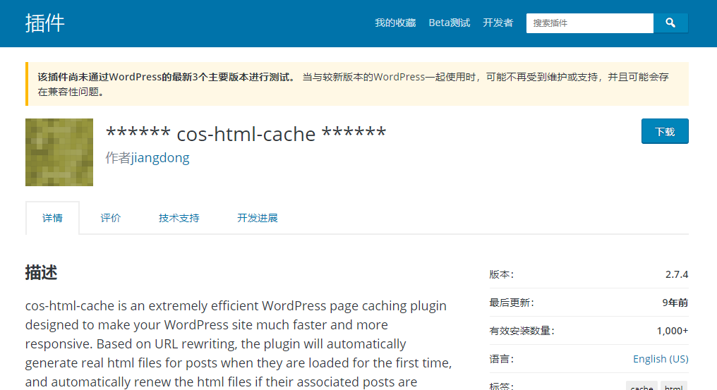The height and width of the screenshot is (390, 717).
Task: Switch to the 评价 tab
Action: pyautogui.click(x=110, y=218)
